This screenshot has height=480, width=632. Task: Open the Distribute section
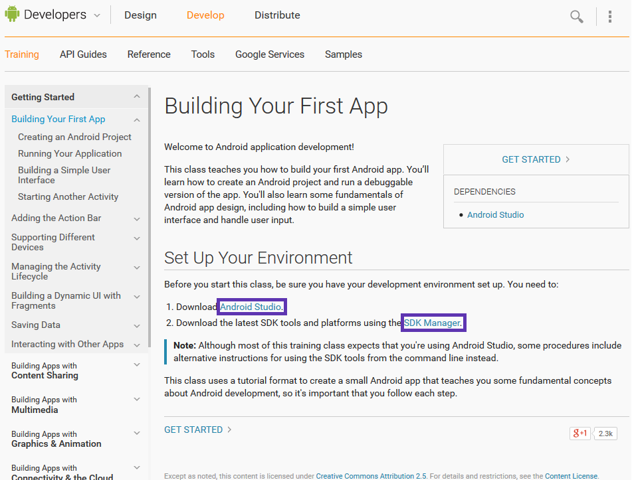[277, 15]
